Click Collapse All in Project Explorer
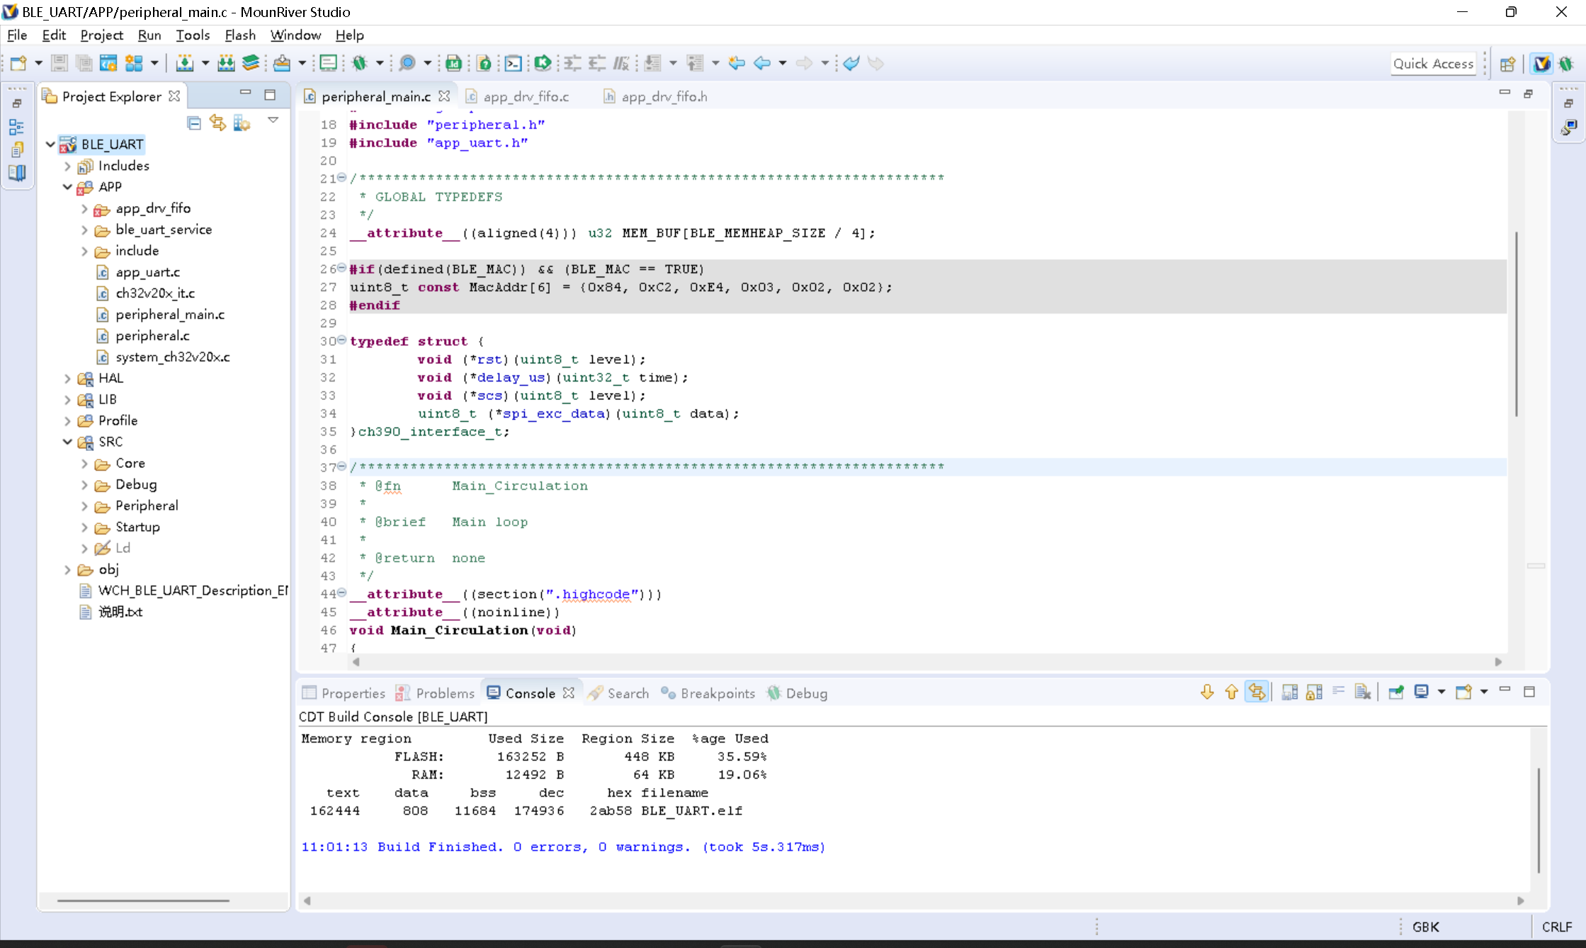1586x948 pixels. tap(194, 123)
